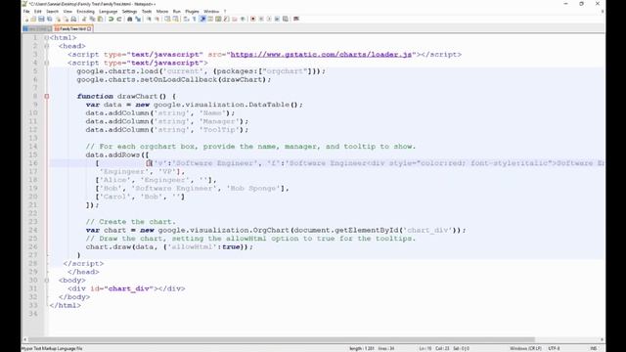Cut selection with the Cut icon
Screen dimensions: 626x352
(83, 19)
